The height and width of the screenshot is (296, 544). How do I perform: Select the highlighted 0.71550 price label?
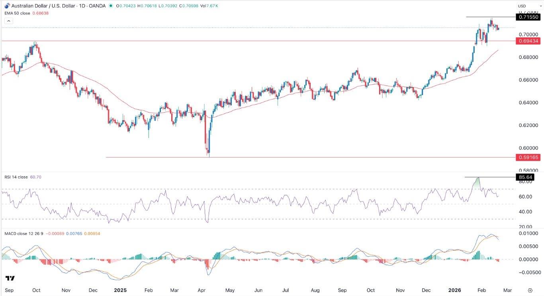(x=528, y=18)
